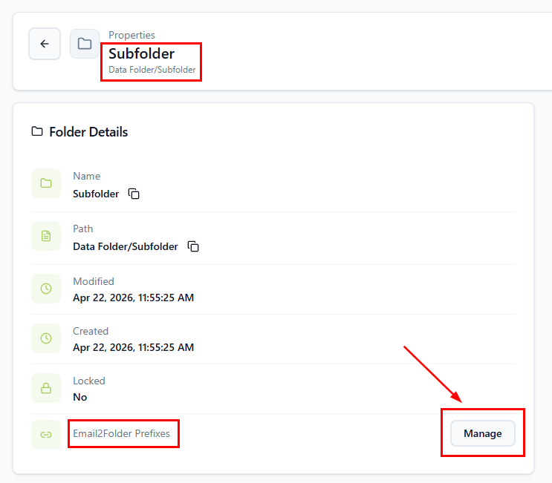Select the bold path value in Path row
The image size is (552, 483).
point(125,246)
